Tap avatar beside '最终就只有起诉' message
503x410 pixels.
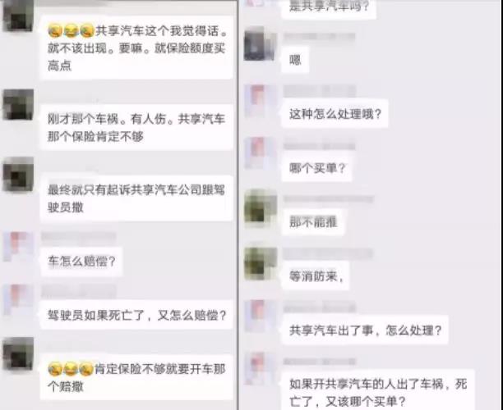tap(18, 175)
